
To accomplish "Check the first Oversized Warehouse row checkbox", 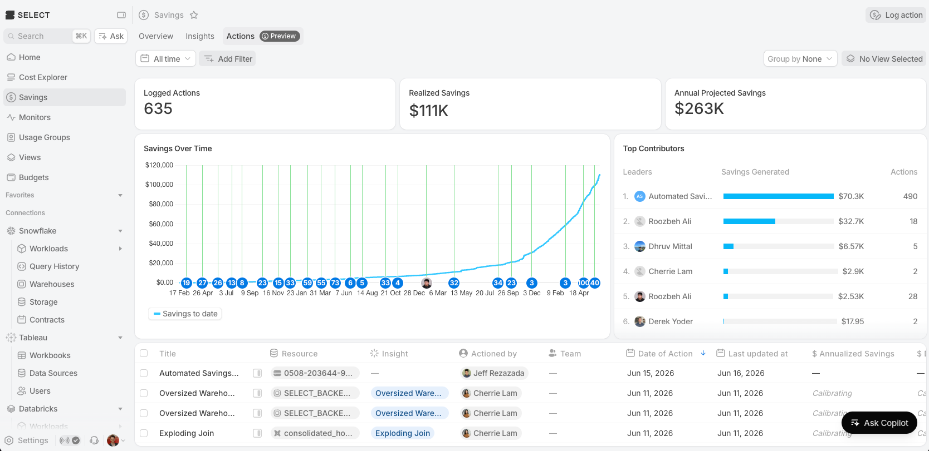I will [144, 393].
